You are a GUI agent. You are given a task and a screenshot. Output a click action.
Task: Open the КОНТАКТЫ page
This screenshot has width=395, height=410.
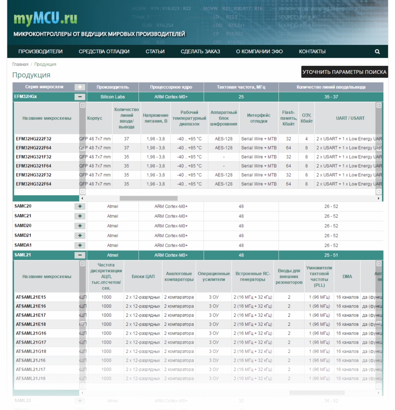pos(312,52)
